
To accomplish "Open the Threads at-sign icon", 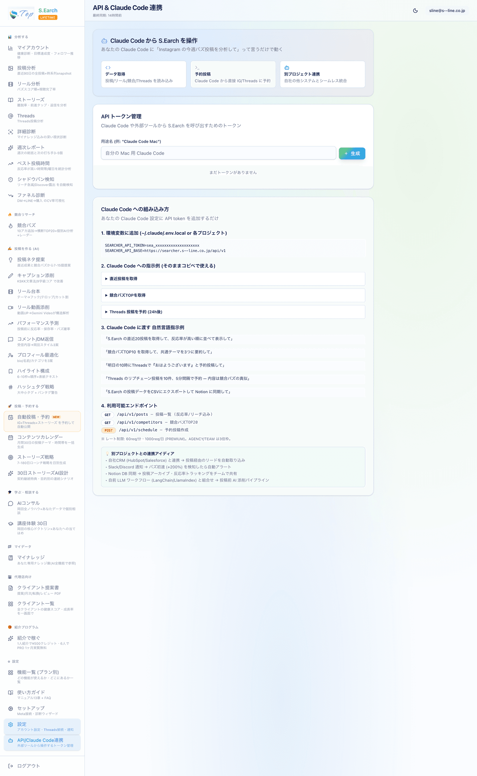I will click(10, 116).
